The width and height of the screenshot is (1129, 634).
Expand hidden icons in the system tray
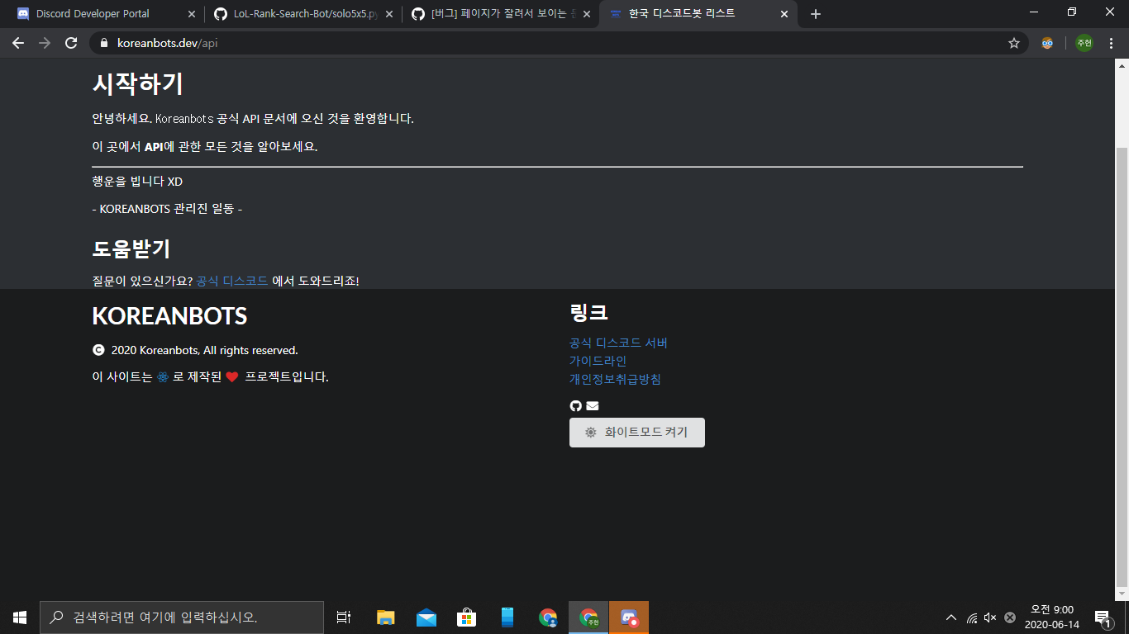coord(950,617)
